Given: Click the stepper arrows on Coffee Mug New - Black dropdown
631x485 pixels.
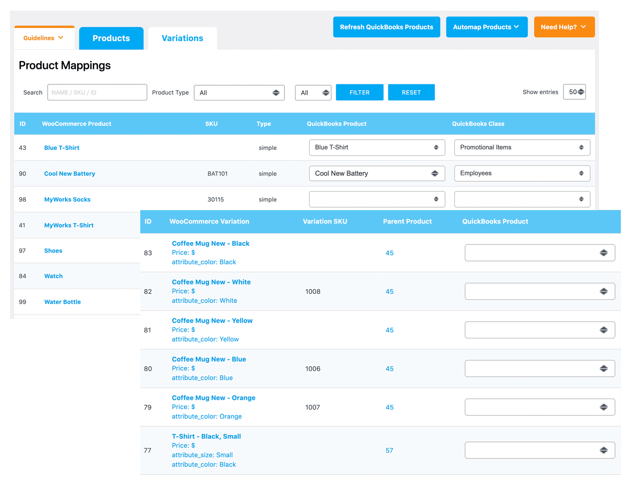Looking at the screenshot, I should pos(604,252).
